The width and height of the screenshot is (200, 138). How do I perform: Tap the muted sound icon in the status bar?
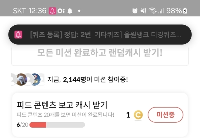point(143,11)
